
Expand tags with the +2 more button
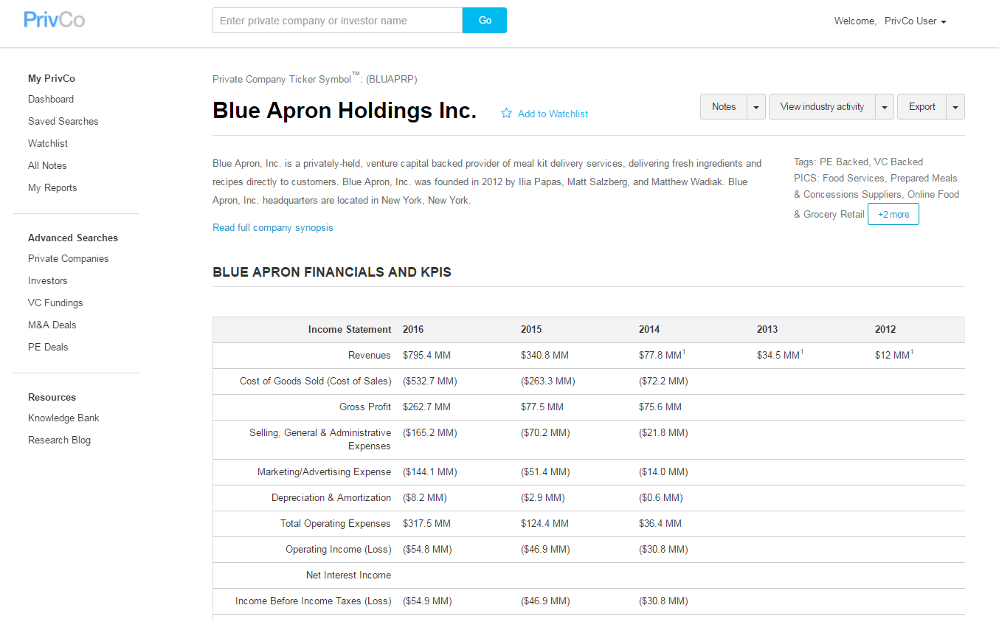893,215
